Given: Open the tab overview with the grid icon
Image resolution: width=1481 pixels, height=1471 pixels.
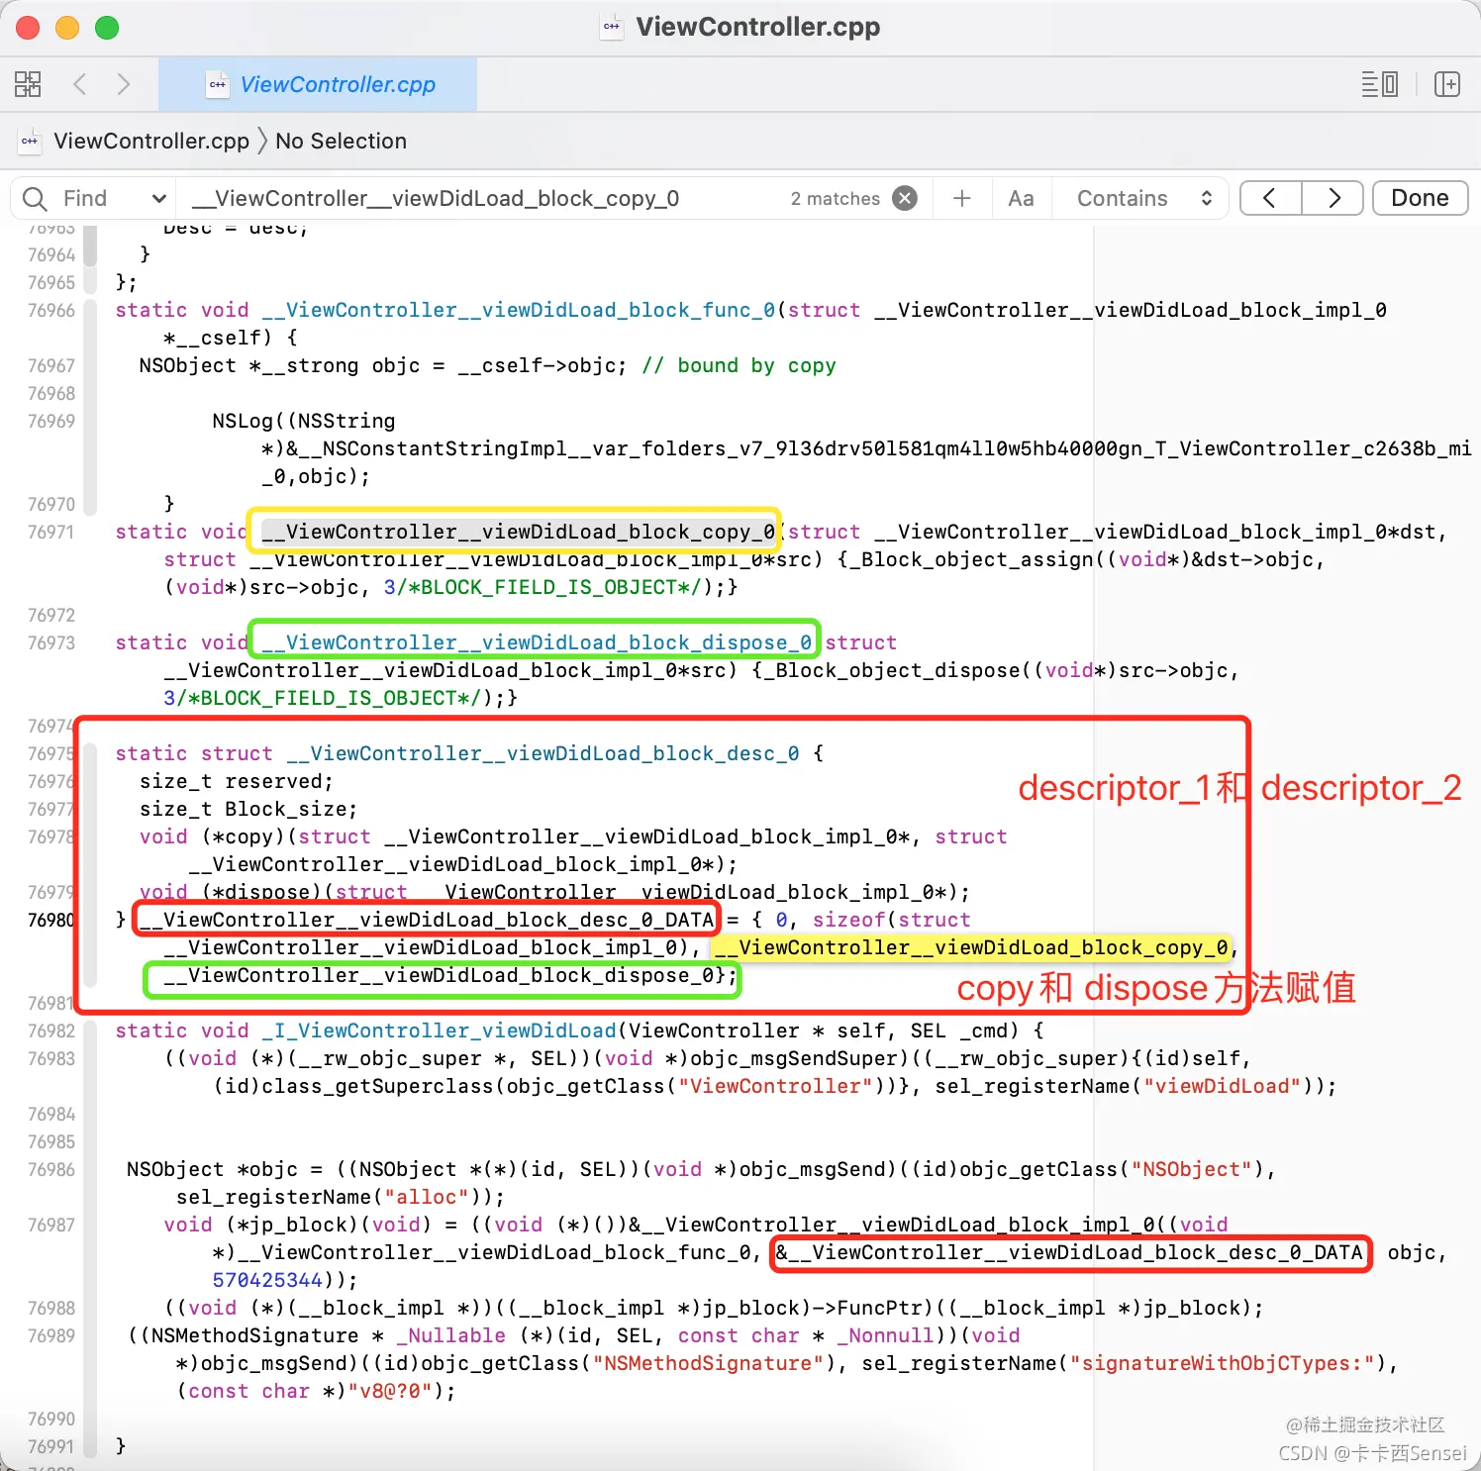Looking at the screenshot, I should tap(28, 84).
